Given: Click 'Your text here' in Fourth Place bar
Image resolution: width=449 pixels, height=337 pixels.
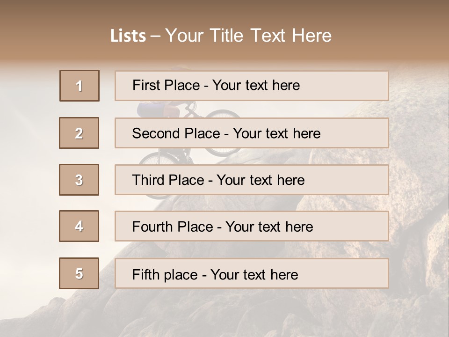Looking at the screenshot, I should pyautogui.click(x=269, y=227).
